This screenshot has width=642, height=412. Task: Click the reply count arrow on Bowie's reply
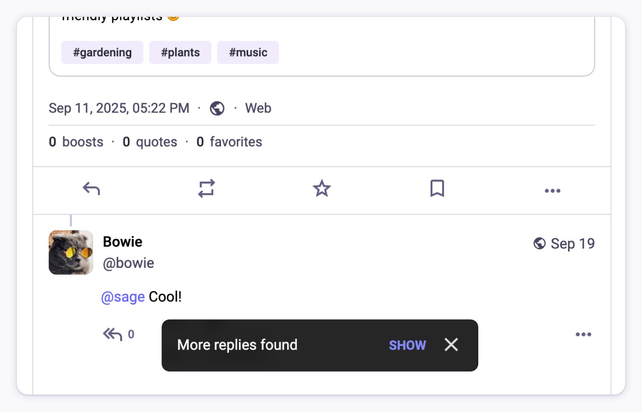click(x=112, y=334)
